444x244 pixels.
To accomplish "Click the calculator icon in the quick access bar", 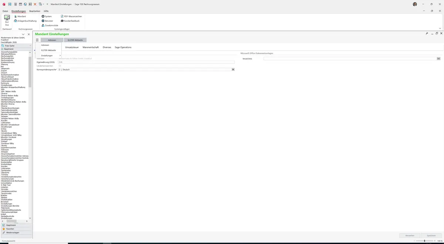I will tap(15, 4).
